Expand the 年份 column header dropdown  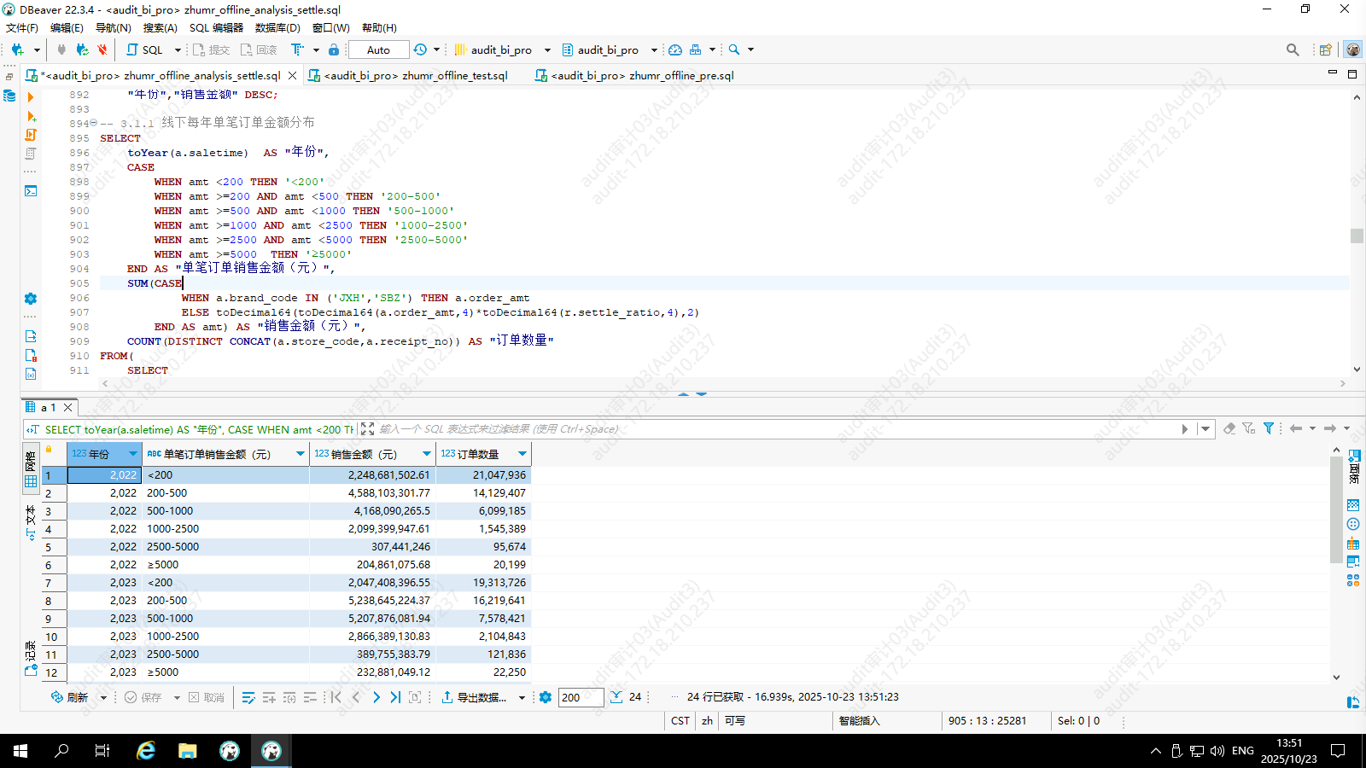click(x=132, y=454)
